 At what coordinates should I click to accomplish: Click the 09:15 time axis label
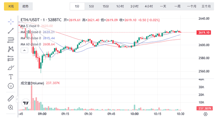pyautogui.click(x=65, y=114)
